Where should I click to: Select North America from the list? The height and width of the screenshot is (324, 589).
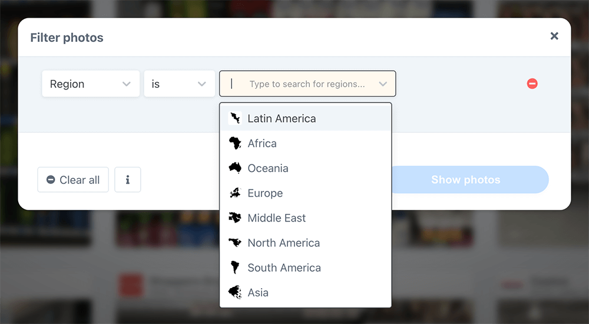[x=305, y=243]
